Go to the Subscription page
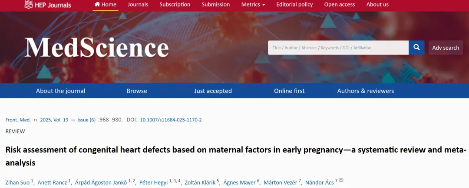This screenshot has width=469, height=188. pyautogui.click(x=175, y=4)
